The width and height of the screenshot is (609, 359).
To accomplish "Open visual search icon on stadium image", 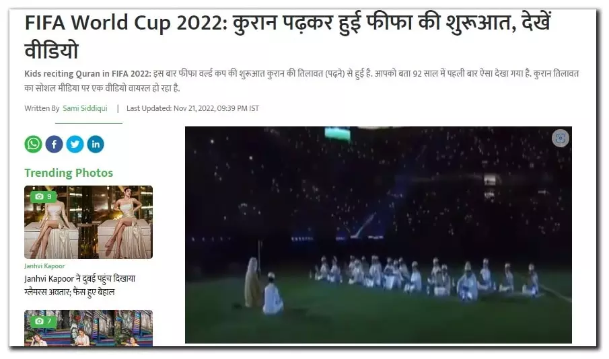I will (x=560, y=138).
